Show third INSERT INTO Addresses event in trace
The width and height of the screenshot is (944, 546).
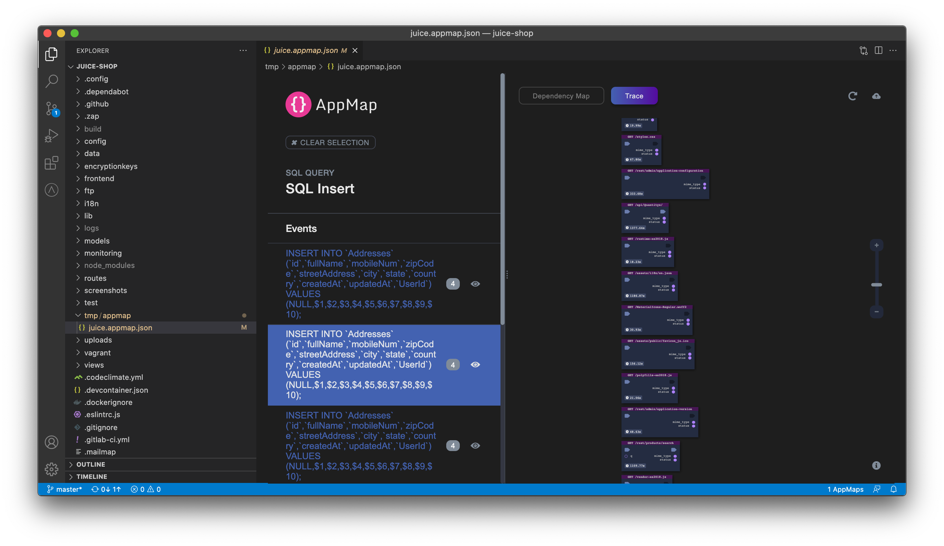coord(475,446)
